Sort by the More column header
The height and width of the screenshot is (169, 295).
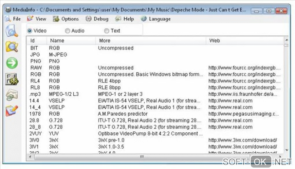(151, 40)
